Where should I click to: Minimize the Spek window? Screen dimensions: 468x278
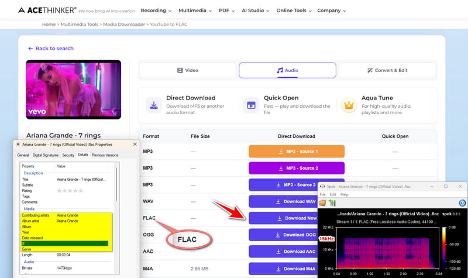click(x=432, y=186)
